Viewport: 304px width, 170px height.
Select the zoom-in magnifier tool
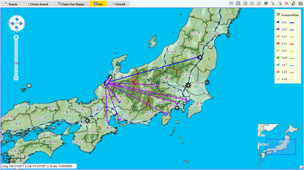(x=252, y=3)
